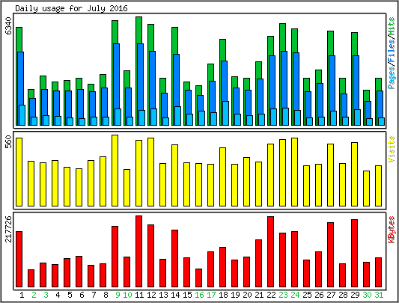
Task: Click green day 24 label on x-axis
Action: [x=295, y=295]
